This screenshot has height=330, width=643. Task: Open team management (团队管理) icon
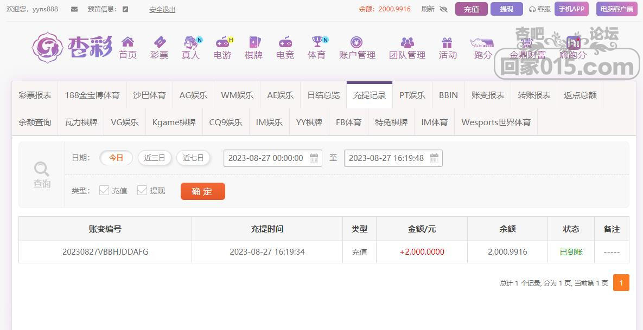[407, 42]
